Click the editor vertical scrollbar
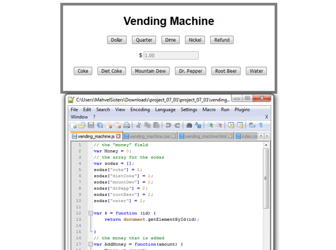 pyautogui.click(x=266, y=188)
